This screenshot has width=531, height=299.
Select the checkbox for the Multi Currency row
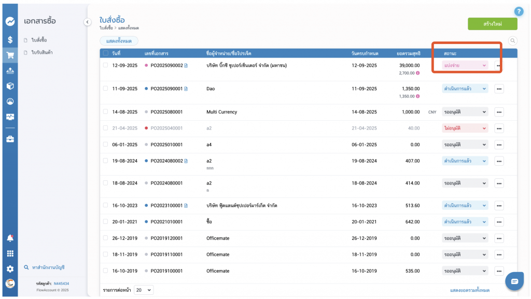105,111
